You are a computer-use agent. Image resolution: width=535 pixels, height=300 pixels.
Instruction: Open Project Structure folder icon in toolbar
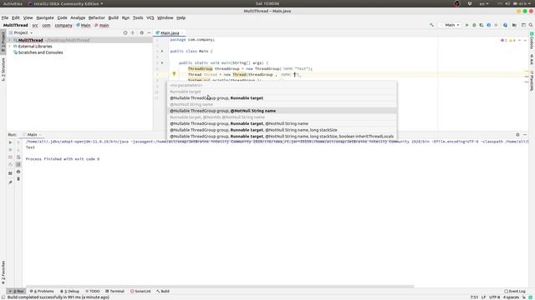514,25
